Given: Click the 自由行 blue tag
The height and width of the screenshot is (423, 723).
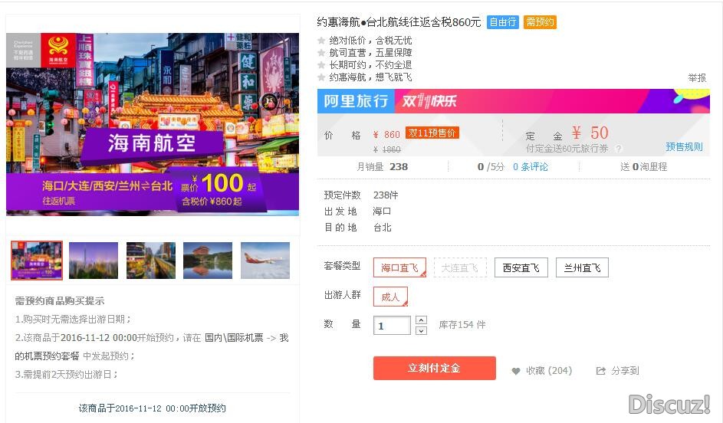Looking at the screenshot, I should pyautogui.click(x=503, y=22).
